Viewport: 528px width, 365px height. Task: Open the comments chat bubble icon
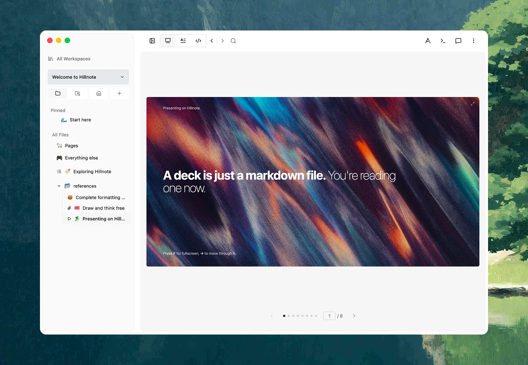[458, 41]
